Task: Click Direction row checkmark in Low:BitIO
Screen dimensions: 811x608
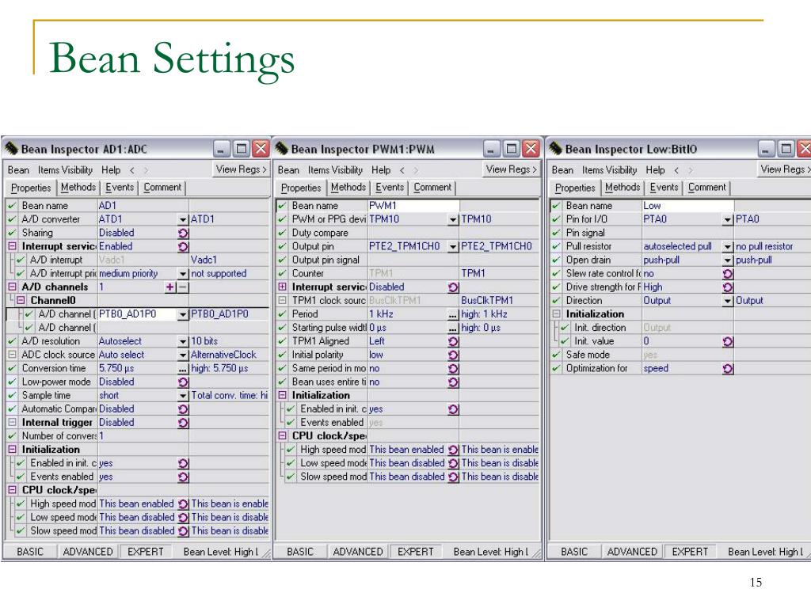Action: 556,300
